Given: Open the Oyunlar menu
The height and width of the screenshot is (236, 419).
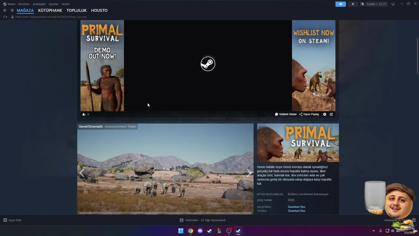Looking at the screenshot, I should (54, 4).
